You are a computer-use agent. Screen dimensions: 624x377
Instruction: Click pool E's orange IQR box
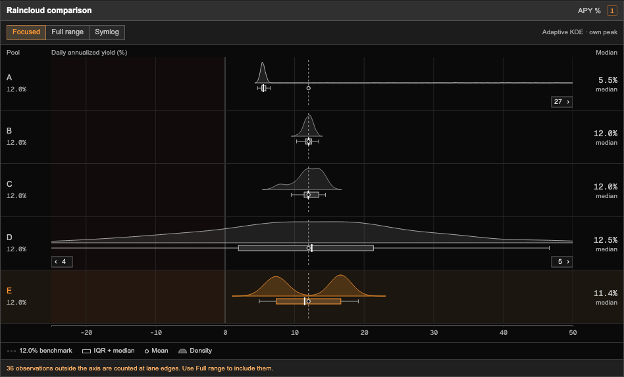pyautogui.click(x=309, y=301)
